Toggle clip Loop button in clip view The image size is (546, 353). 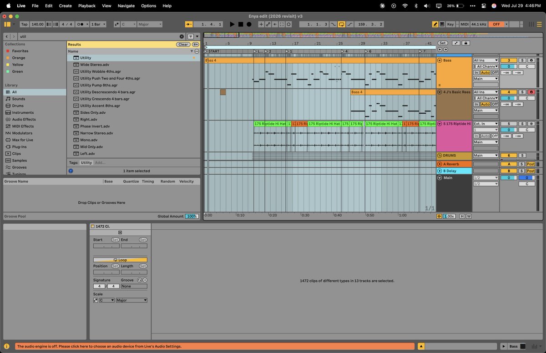[120, 260]
